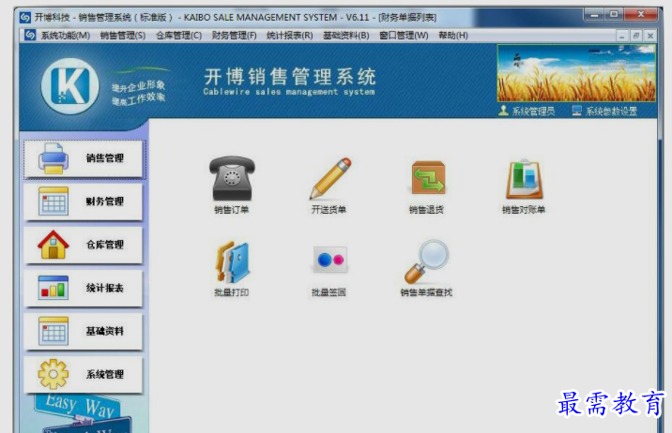Screen dimensions: 672x433
Task: Select 财务管理 in the sidebar
Action: tap(84, 202)
